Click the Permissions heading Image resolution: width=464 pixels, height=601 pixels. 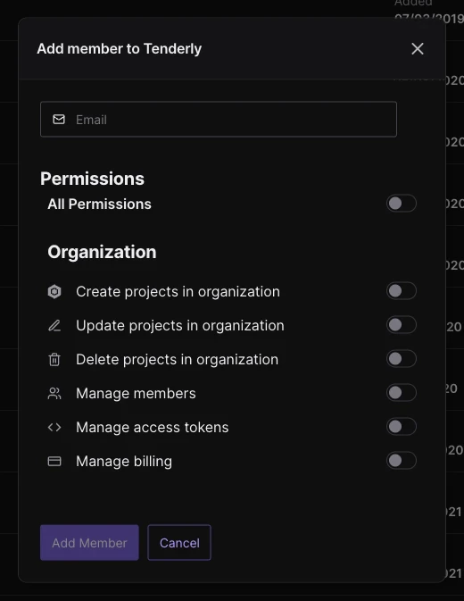coord(92,179)
